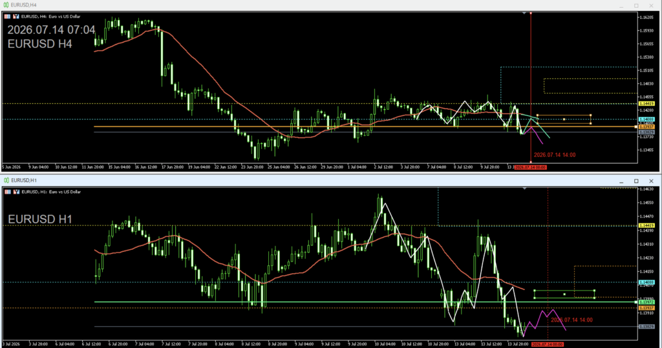Close the EURUSD,H1 chart window
Screen dimensions: 662x348
(651, 181)
